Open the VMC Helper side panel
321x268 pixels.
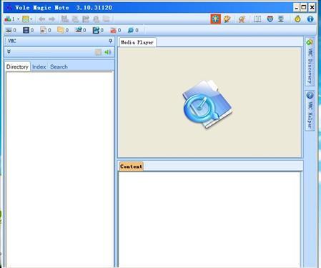pyautogui.click(x=310, y=111)
